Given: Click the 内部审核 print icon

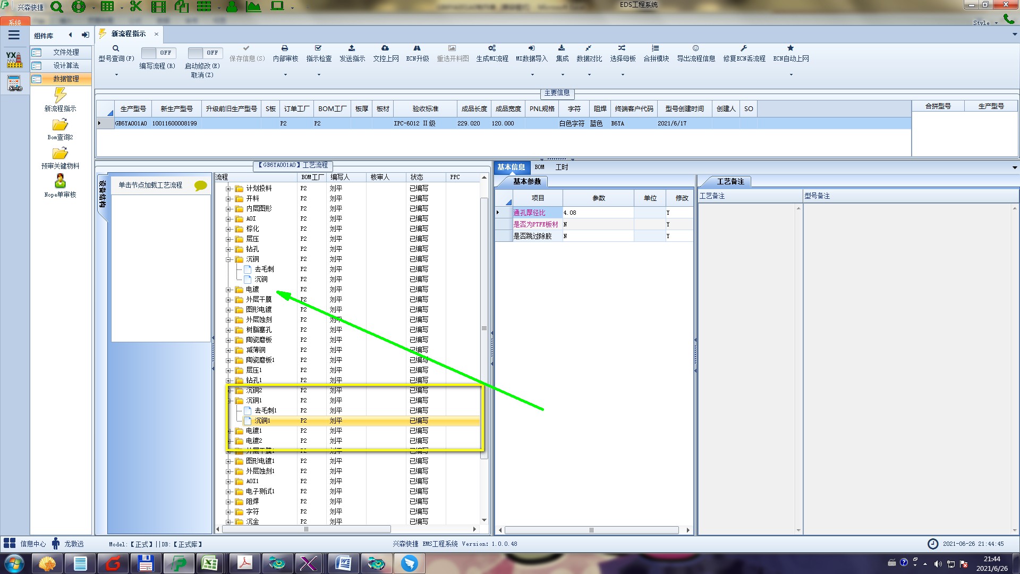Looking at the screenshot, I should coord(285,48).
